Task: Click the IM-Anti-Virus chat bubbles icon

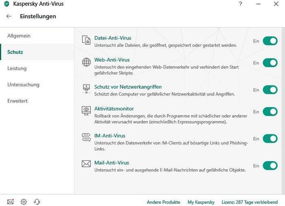Action: point(86,138)
